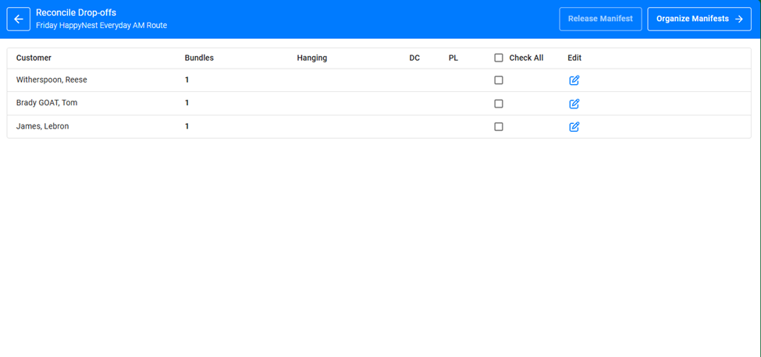Select the Brady GOAT, Tom customer name
761x357 pixels.
(x=47, y=103)
